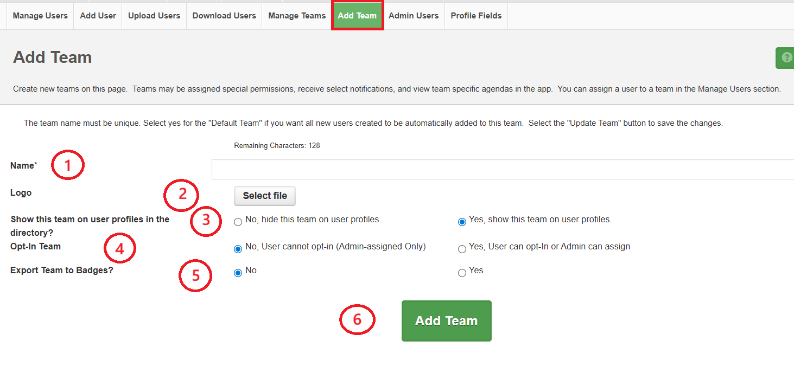Choose "Yes, show this team on user profiles"
This screenshot has height=373, width=794.
[462, 222]
